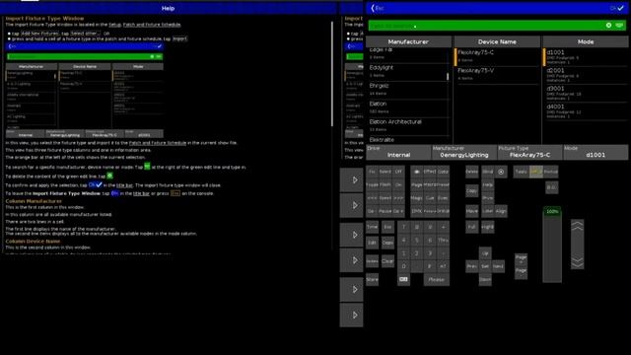Screen dimensions: 631x355
Task: Tap the Set key
Action: click(x=485, y=266)
